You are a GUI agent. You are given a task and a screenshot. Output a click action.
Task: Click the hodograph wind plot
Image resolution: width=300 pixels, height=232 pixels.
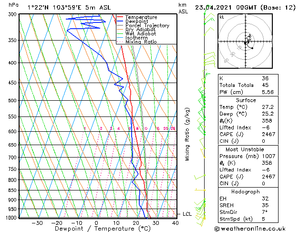(245, 41)
